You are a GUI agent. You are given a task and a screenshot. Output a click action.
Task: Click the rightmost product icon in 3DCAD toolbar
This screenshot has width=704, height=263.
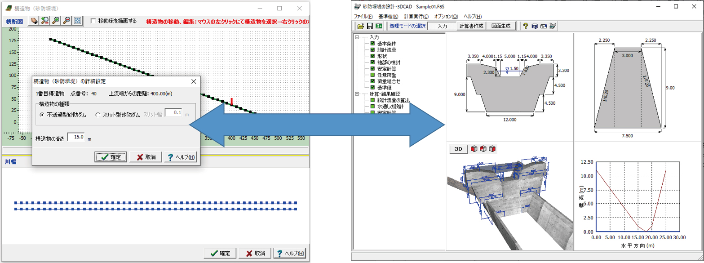point(553,26)
